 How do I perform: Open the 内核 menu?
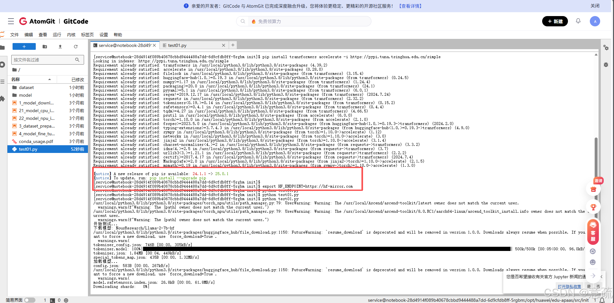pos(71,35)
